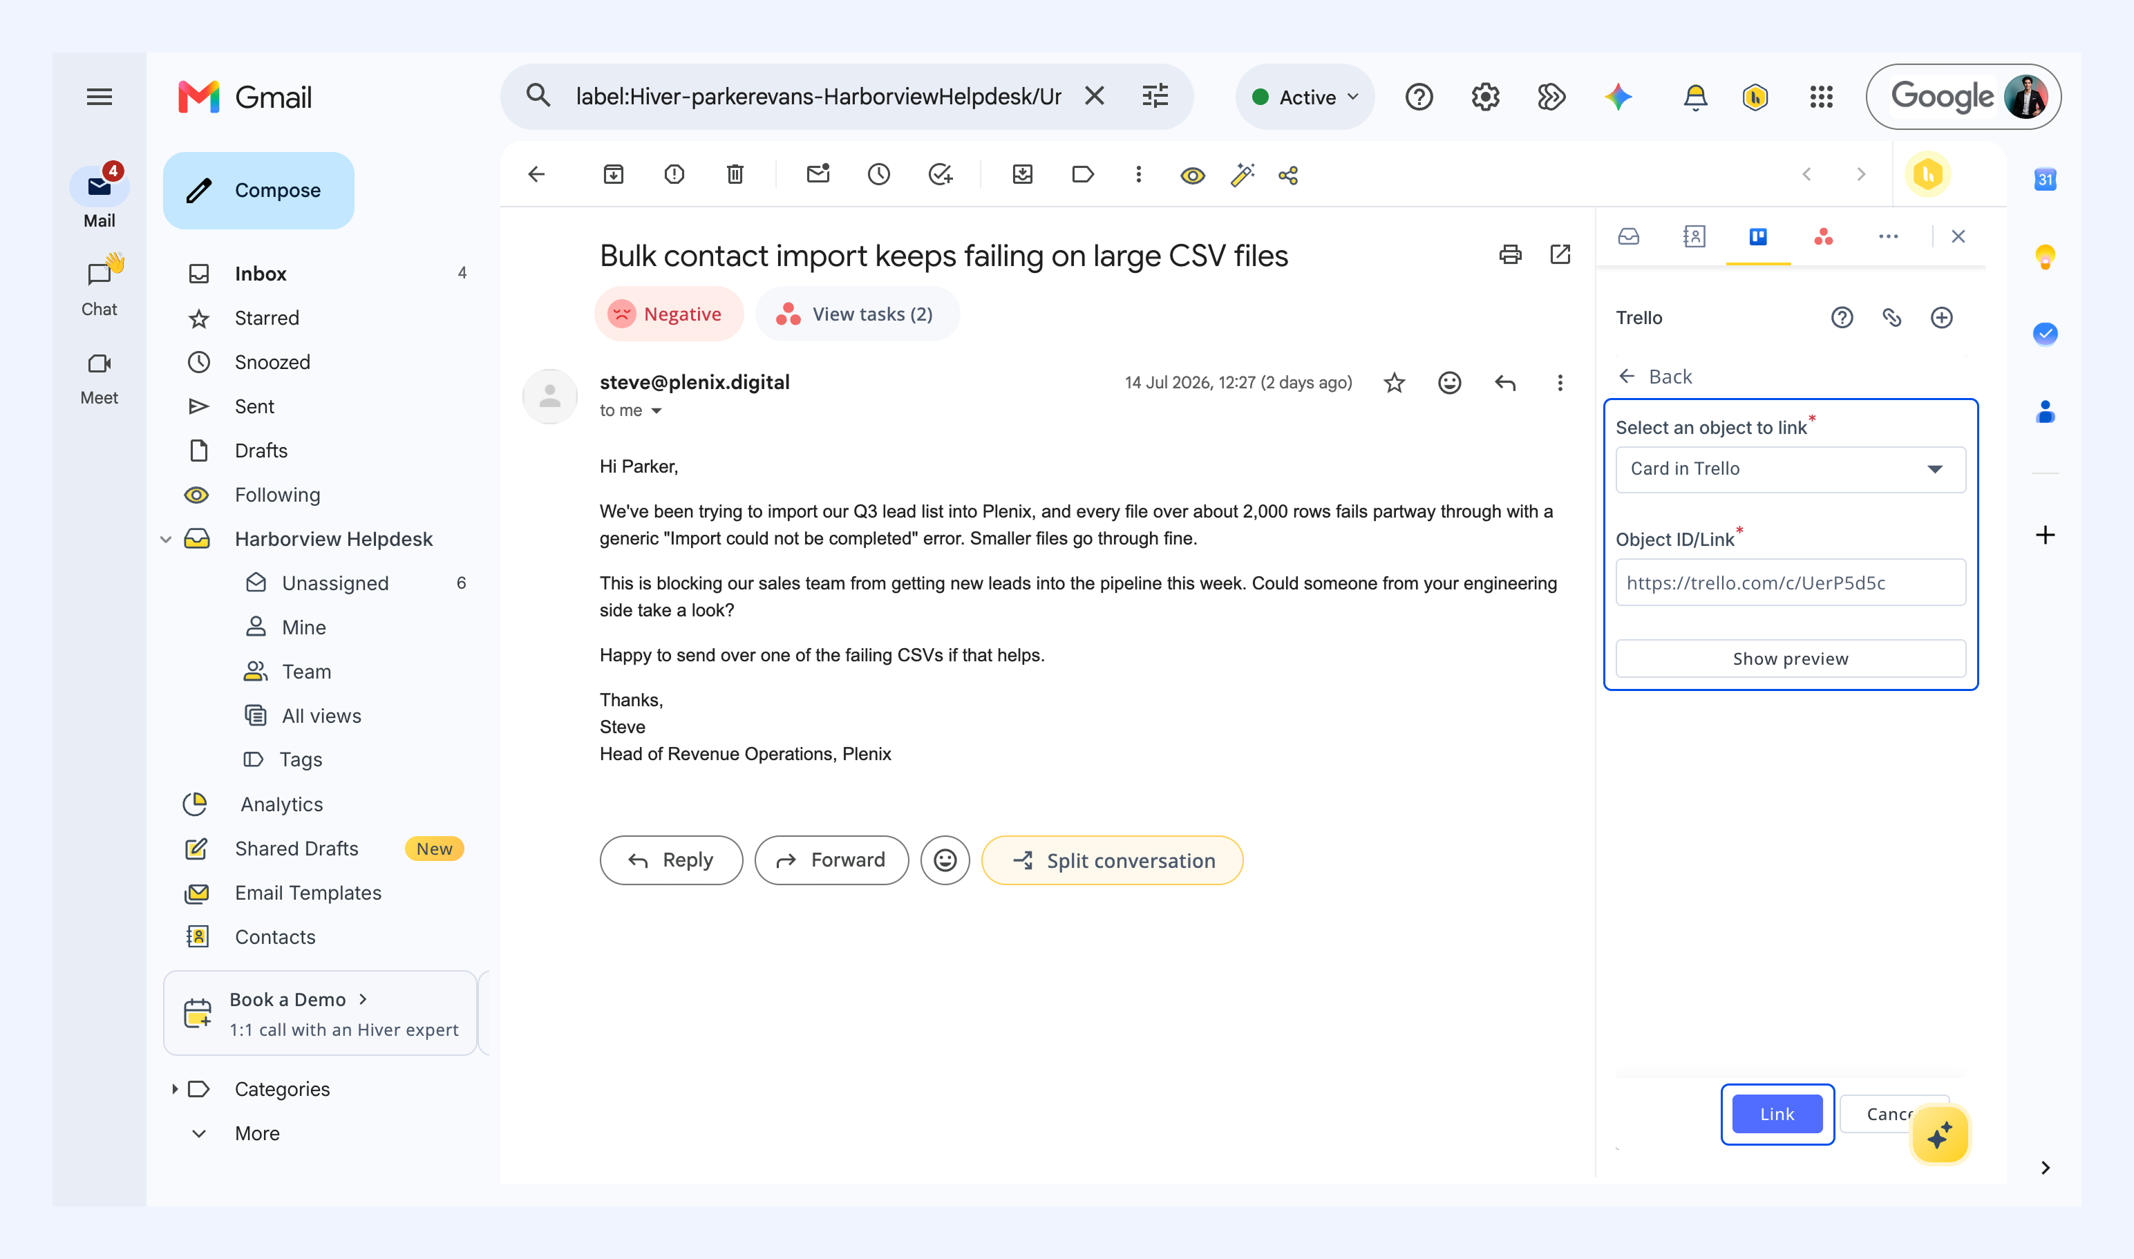Screen dimensions: 2134x1259
Task: Open more actions in email toolbar
Action: click(x=1139, y=175)
